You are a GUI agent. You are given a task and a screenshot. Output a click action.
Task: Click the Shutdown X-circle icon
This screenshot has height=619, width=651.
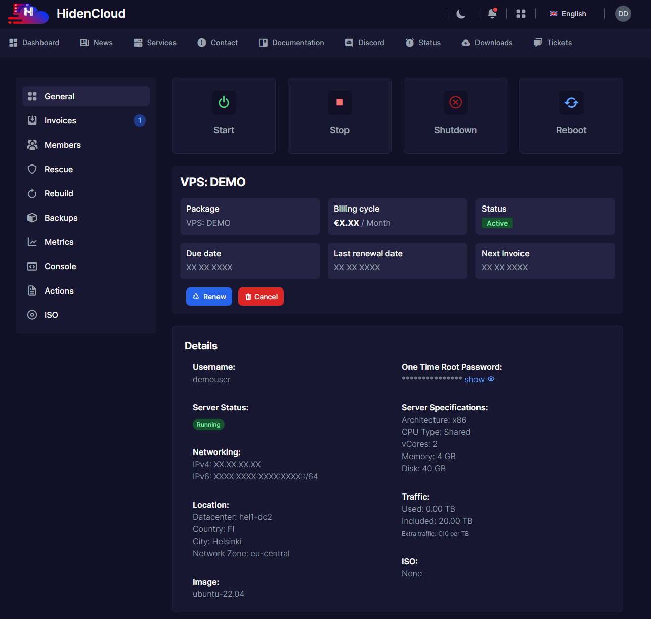coord(455,103)
